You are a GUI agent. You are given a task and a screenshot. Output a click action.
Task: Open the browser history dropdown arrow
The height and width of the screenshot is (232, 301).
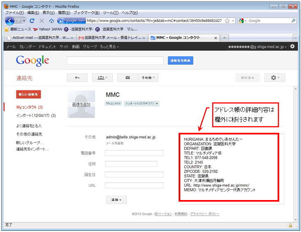pyautogui.click(x=24, y=20)
